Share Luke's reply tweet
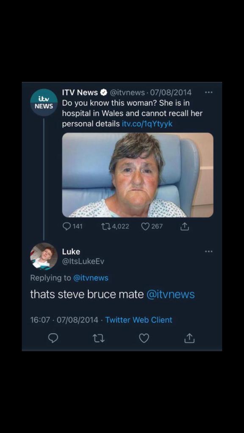This screenshot has width=244, height=433. [189, 338]
